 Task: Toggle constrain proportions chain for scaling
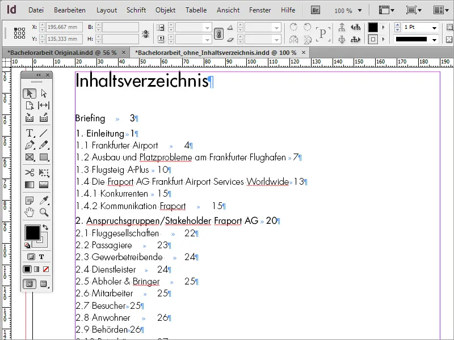point(219,34)
